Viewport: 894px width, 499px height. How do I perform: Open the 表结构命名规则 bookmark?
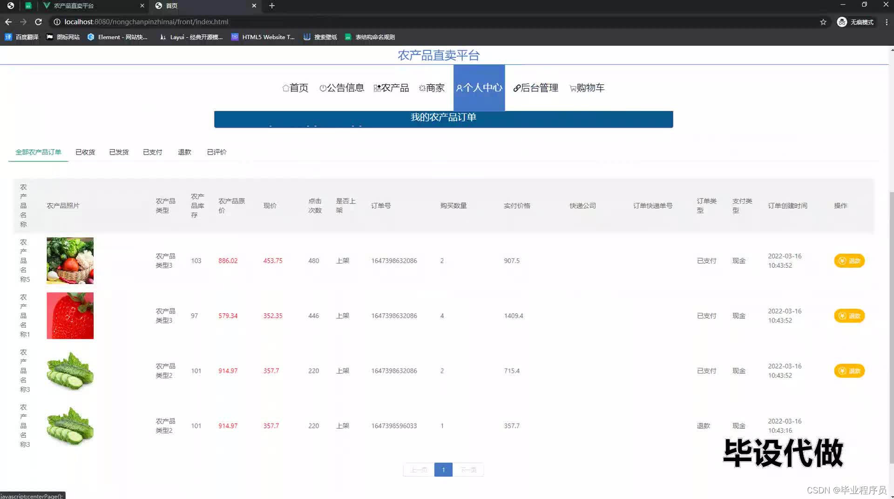click(x=370, y=37)
